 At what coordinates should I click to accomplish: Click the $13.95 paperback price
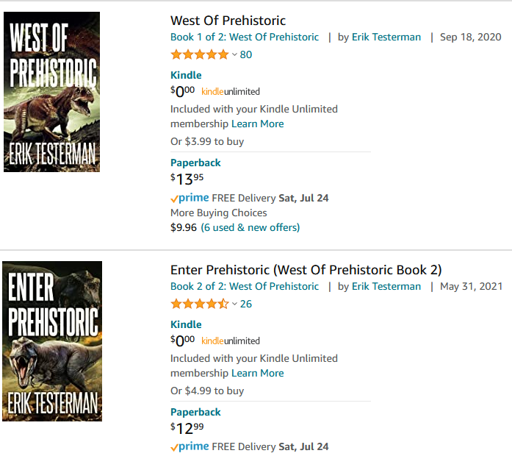187,179
